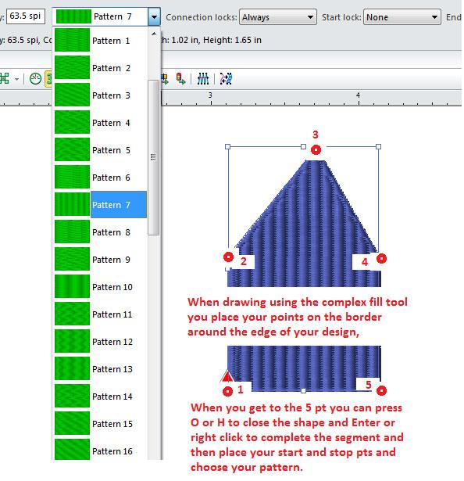Open the Connection locks Always dropdown
This screenshot has width=464, height=481.
coord(277,17)
